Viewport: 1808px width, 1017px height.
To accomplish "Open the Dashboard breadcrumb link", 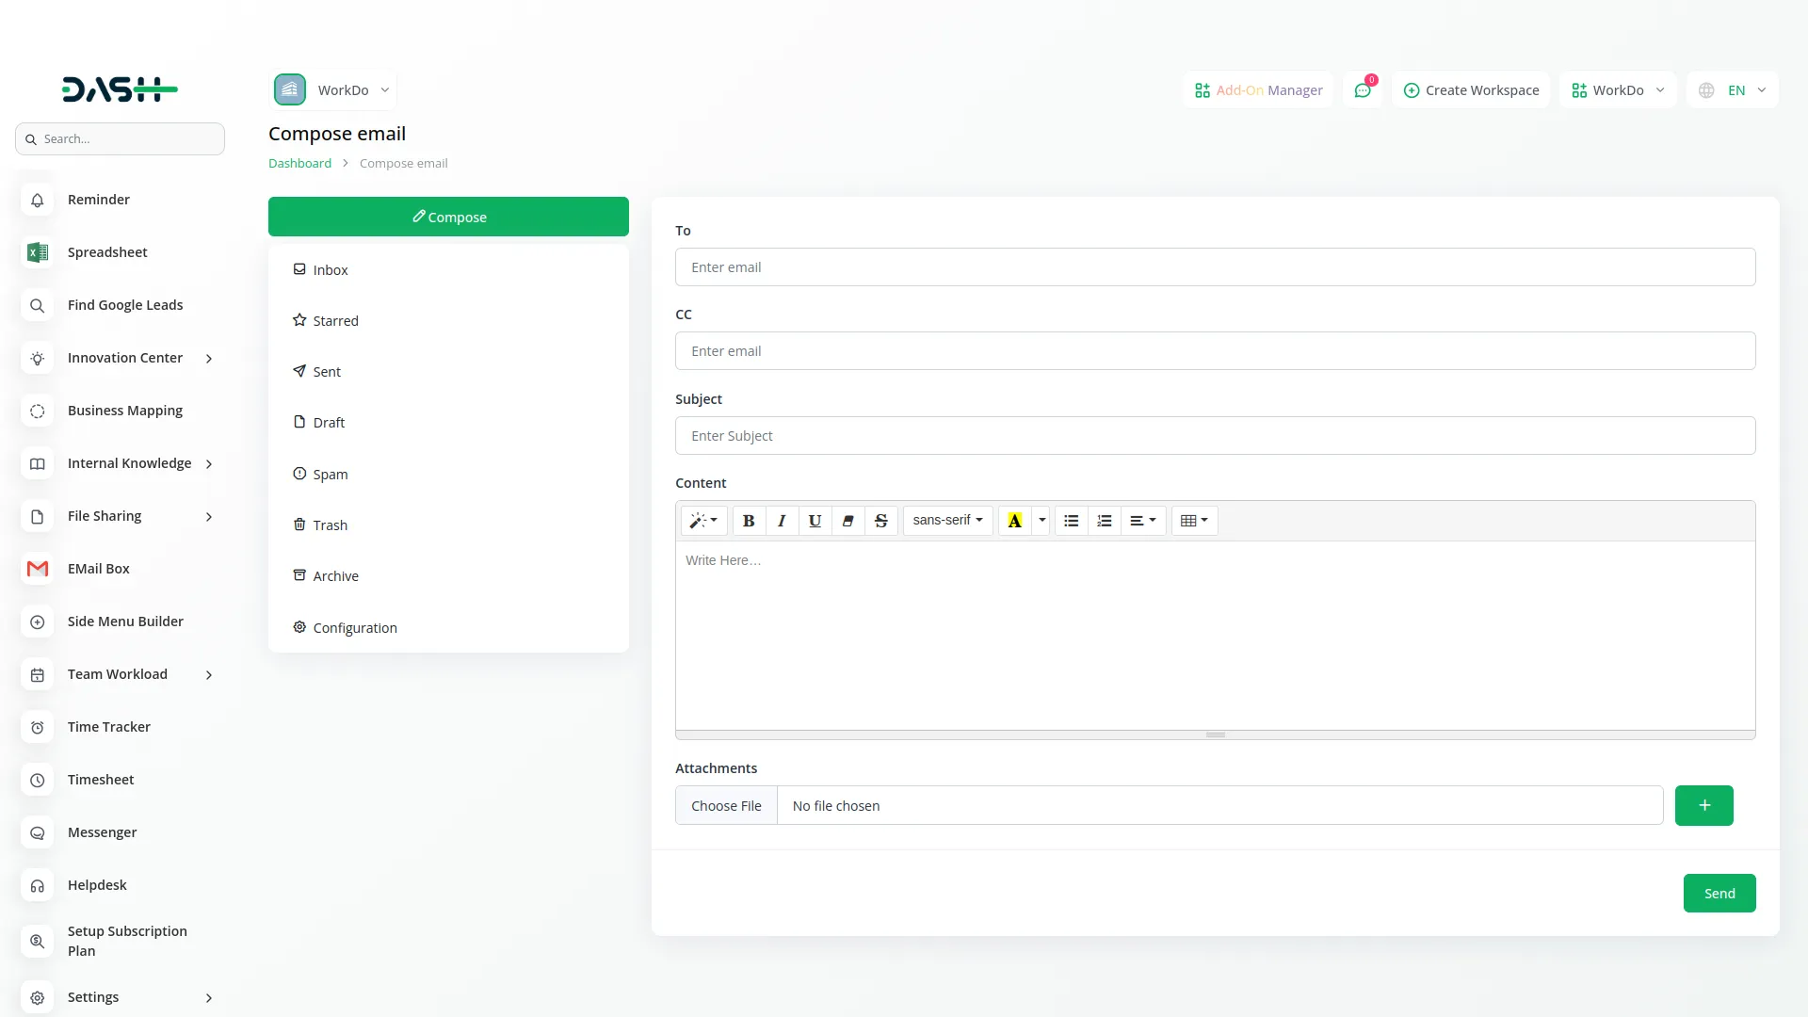I will click(299, 162).
